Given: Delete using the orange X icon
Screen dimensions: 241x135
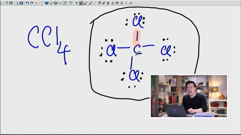Looking at the screenshot, I should click(36, 3).
